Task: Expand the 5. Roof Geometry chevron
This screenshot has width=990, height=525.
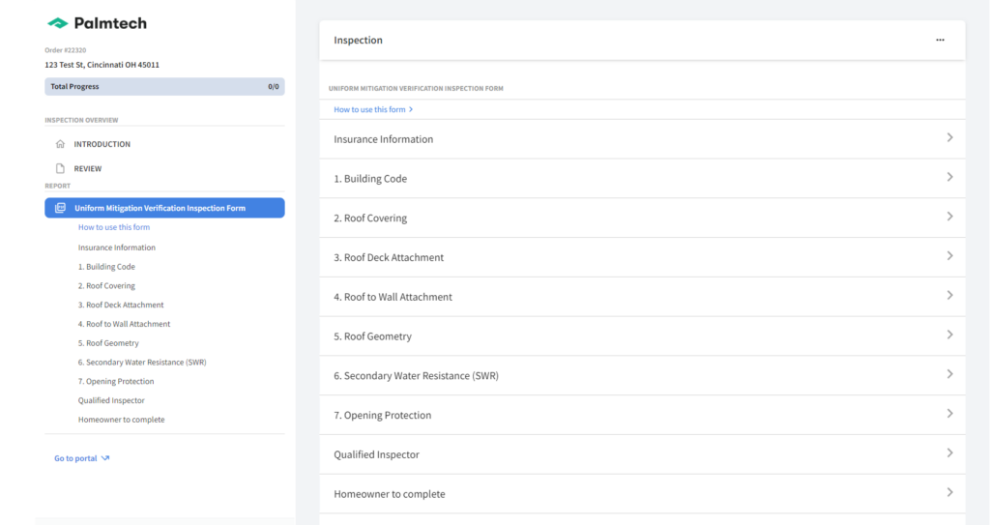Action: (949, 335)
